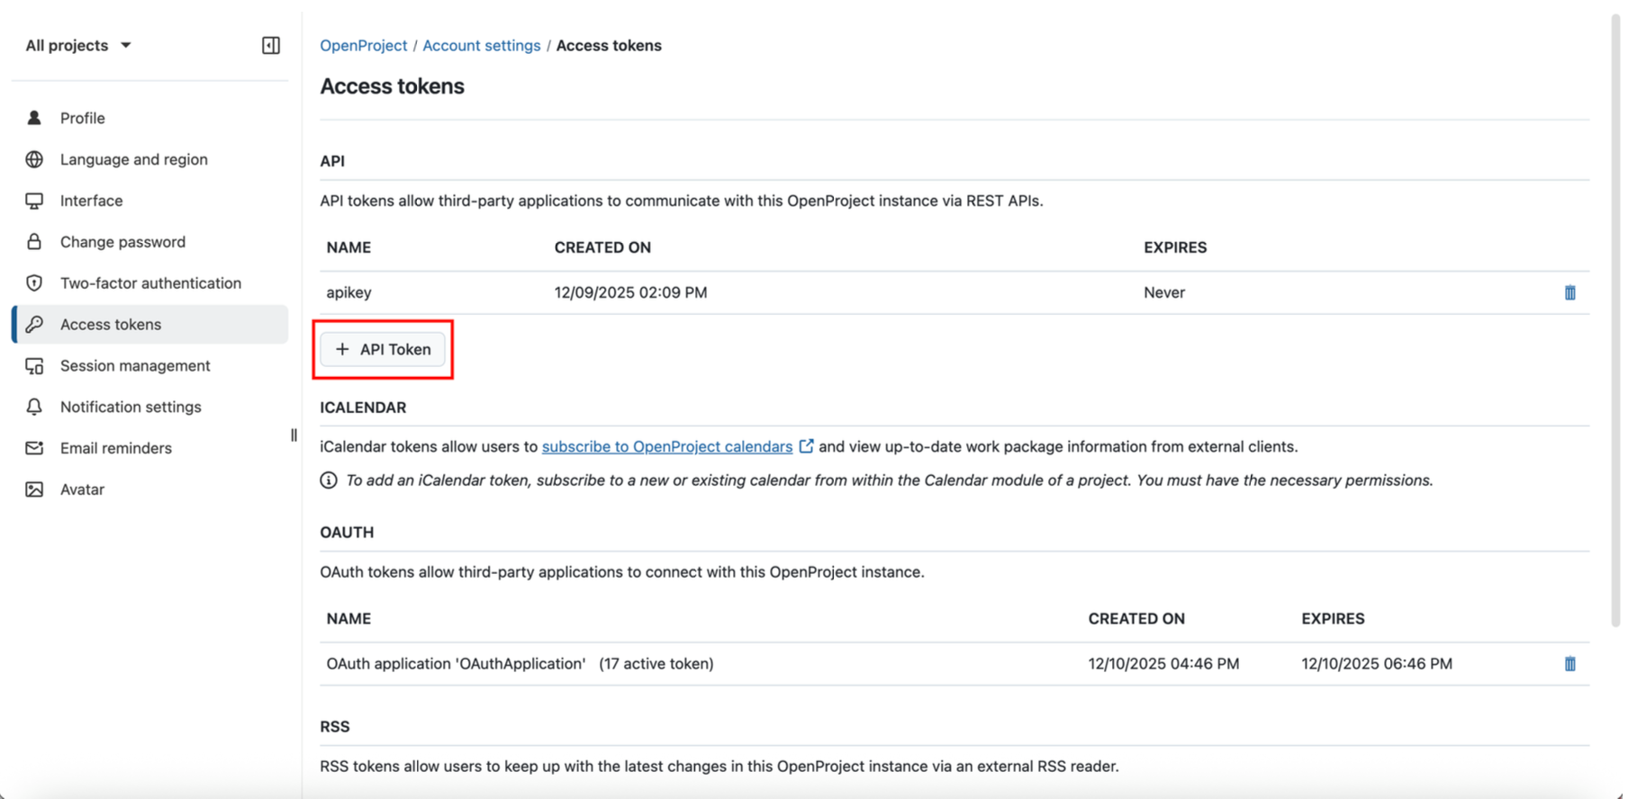Delete the apikey API token
Screen dimensions: 1628x799
tap(1569, 292)
